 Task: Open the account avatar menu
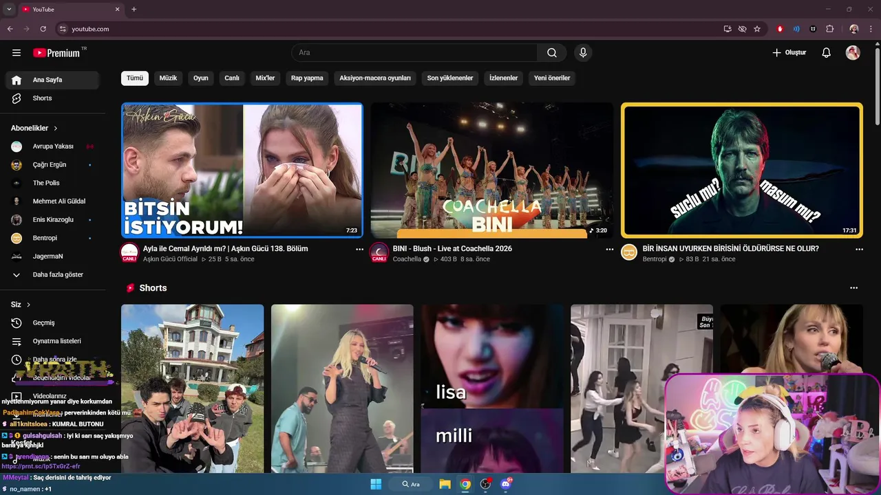853,53
